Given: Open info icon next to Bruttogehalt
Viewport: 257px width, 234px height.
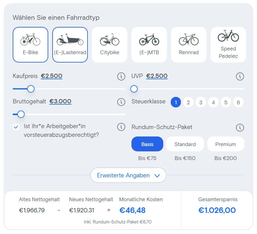Looking at the screenshot, I should pyautogui.click(x=121, y=102).
